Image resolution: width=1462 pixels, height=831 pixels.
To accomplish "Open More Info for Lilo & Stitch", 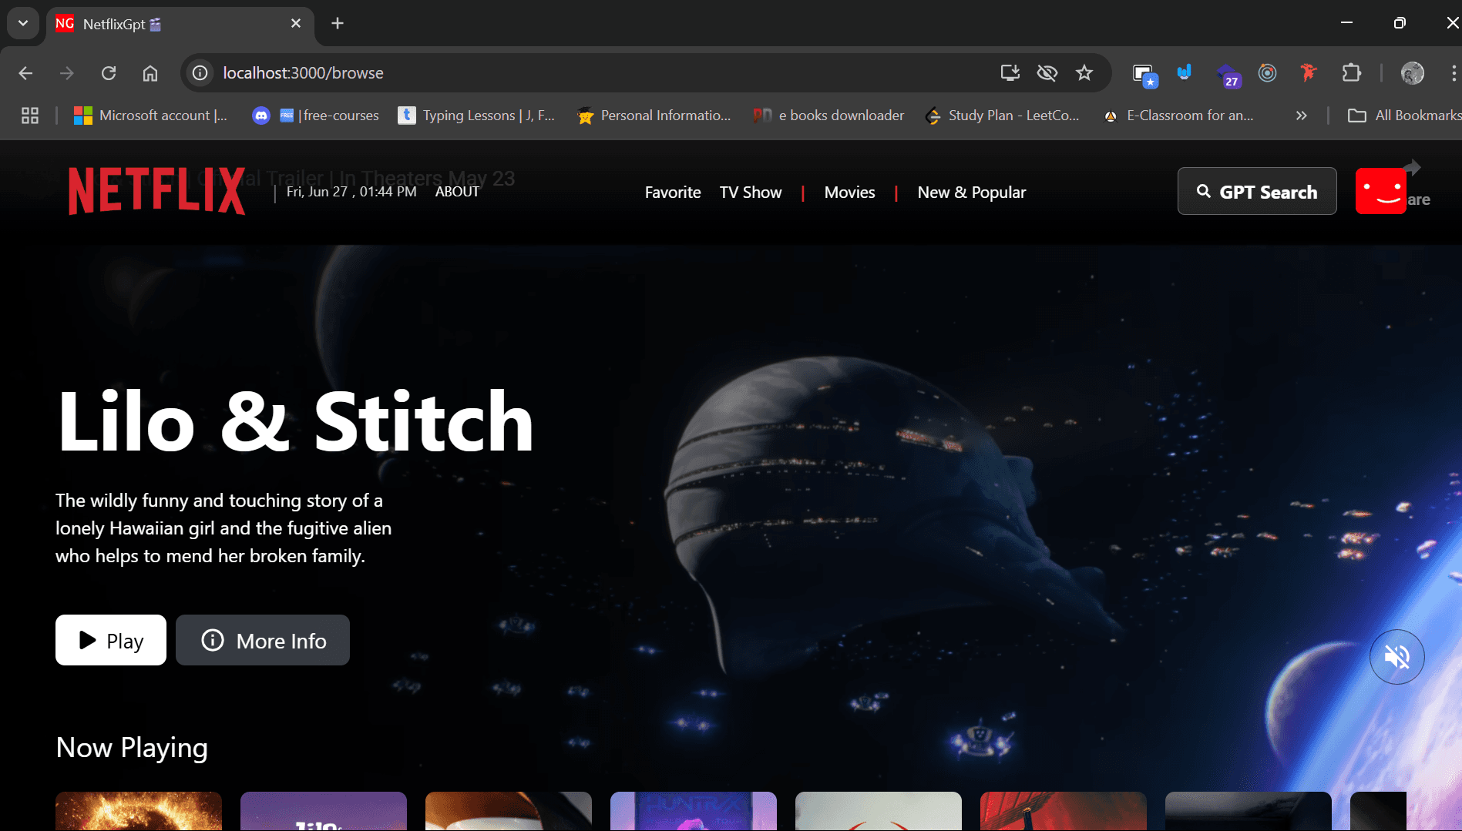I will [x=262, y=640].
